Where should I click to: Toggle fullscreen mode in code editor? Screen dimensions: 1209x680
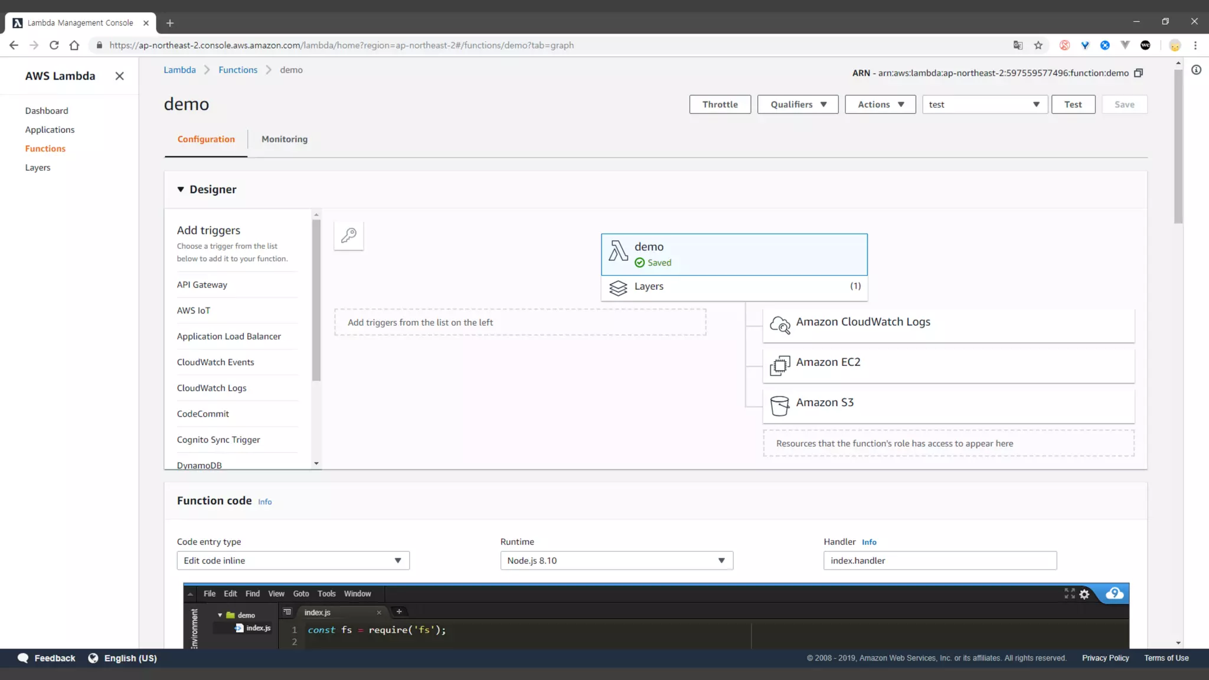point(1069,593)
